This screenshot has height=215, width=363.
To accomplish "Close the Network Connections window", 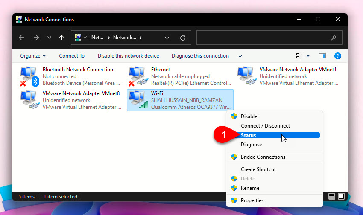I will click(x=338, y=20).
